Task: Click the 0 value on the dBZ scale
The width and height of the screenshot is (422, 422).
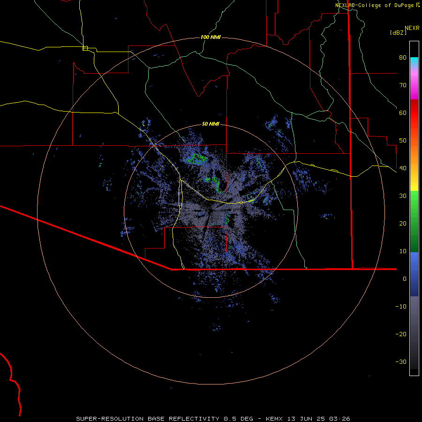Action: coord(405,279)
